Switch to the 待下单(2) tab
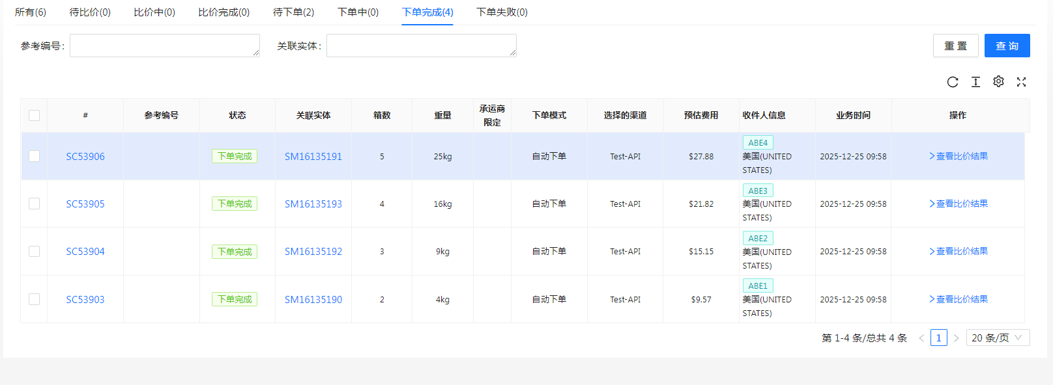The image size is (1053, 385). pos(293,12)
